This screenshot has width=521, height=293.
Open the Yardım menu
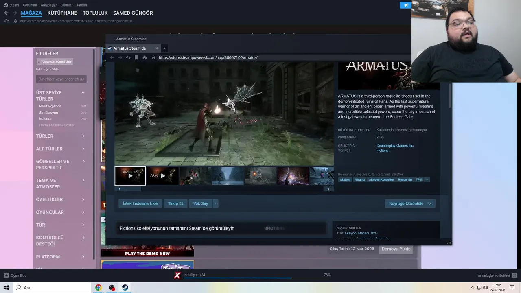[x=81, y=5]
